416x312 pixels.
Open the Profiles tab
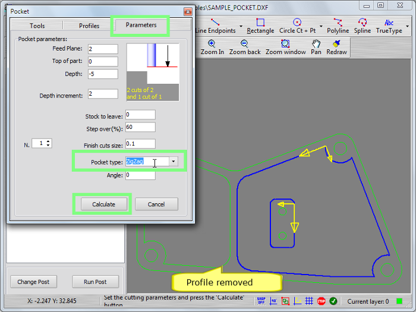[89, 26]
